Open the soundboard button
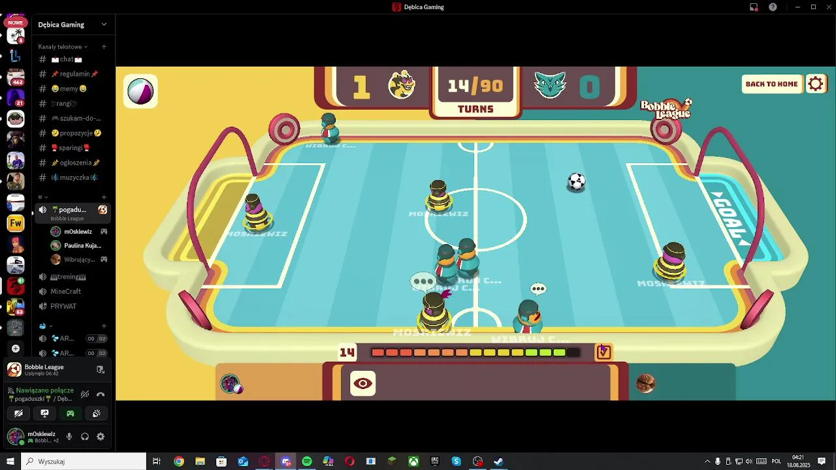The image size is (836, 470). click(x=97, y=413)
